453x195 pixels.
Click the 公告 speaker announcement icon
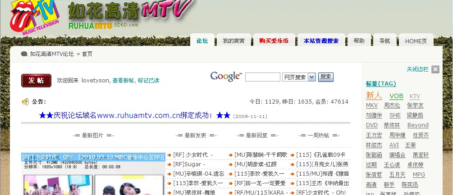click(25, 102)
